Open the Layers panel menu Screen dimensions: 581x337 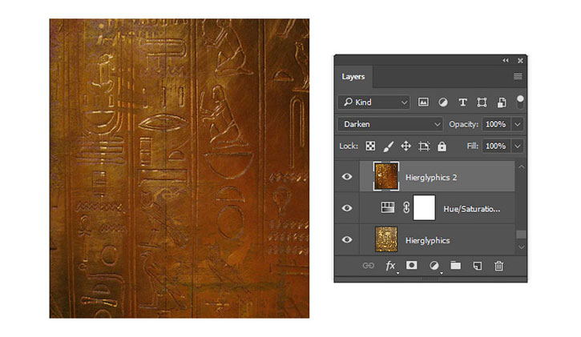(x=518, y=77)
